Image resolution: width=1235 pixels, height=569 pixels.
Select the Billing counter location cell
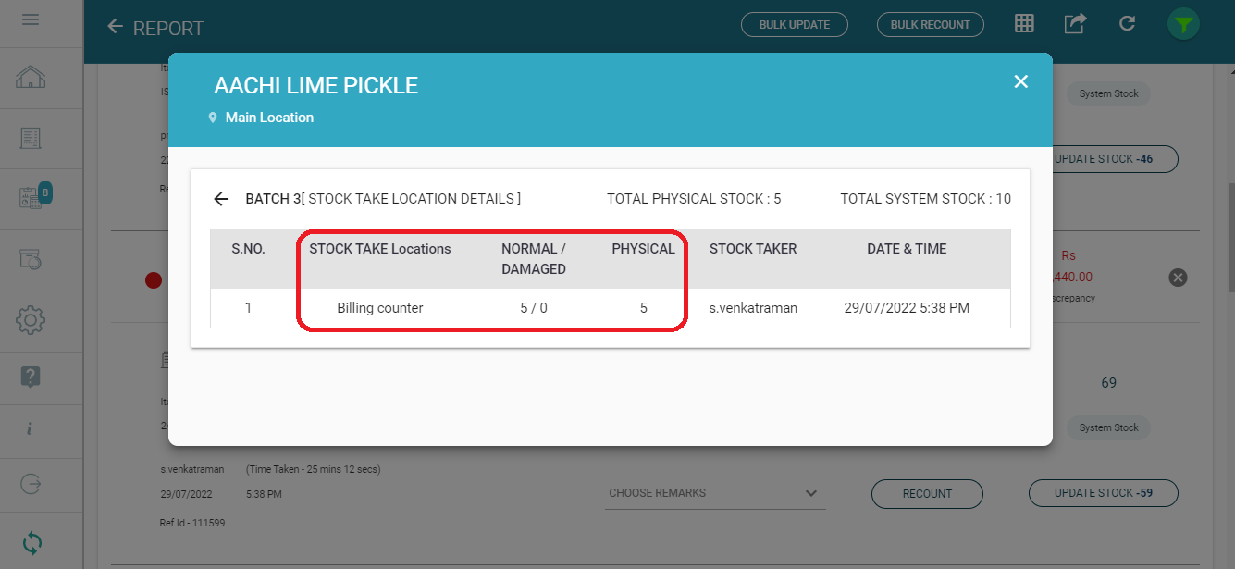pos(380,308)
